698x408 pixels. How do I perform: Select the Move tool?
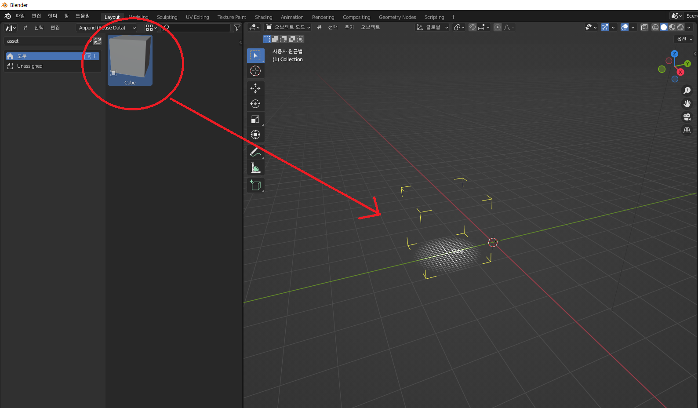(x=255, y=88)
